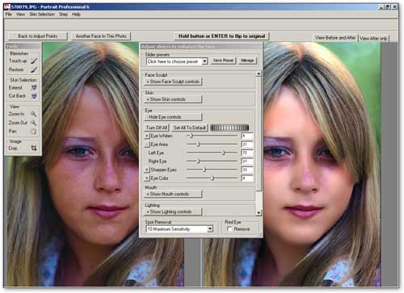Open the Help menu
This screenshot has height=293, width=404.
[76, 15]
